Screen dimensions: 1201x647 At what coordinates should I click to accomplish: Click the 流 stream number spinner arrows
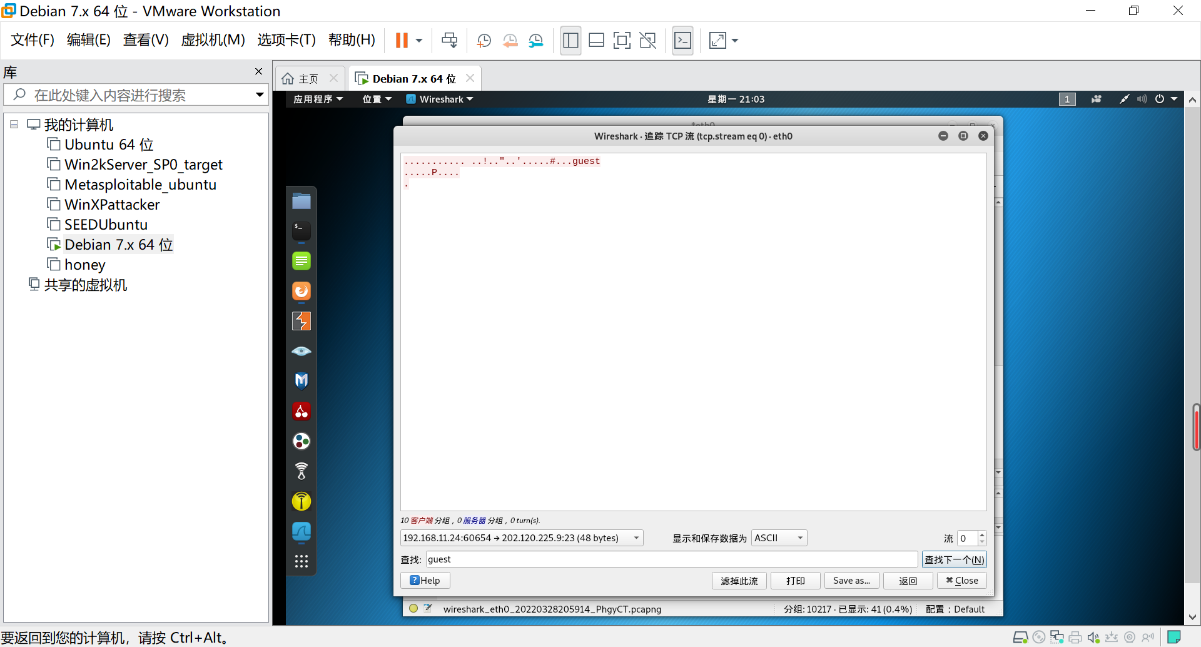982,538
